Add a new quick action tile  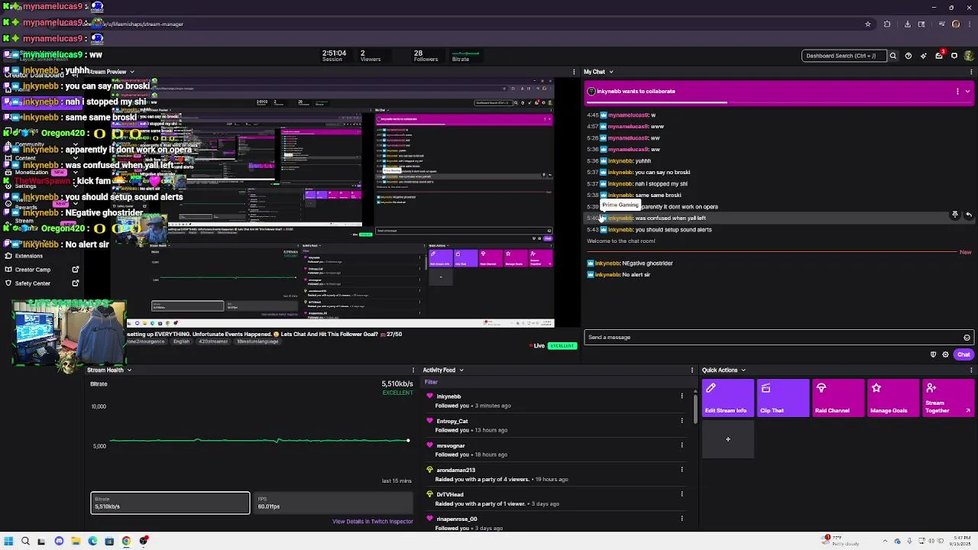pyautogui.click(x=728, y=439)
